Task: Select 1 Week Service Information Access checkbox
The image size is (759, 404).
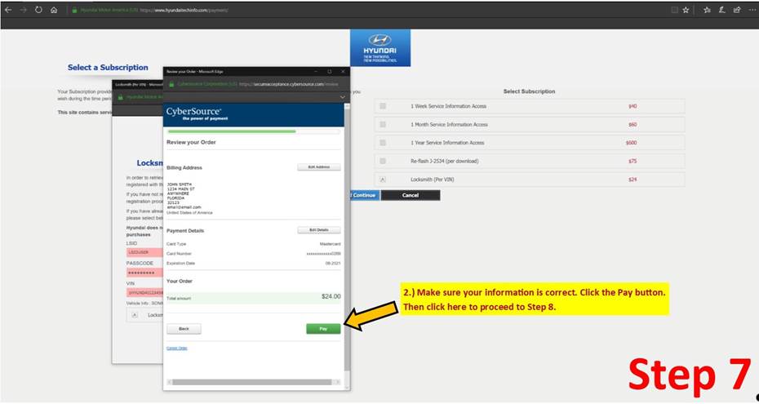Action: click(x=383, y=106)
